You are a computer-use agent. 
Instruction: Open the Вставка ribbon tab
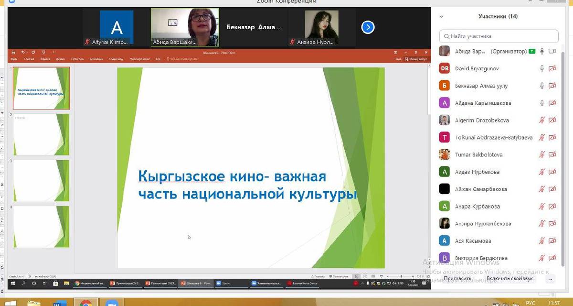45,59
